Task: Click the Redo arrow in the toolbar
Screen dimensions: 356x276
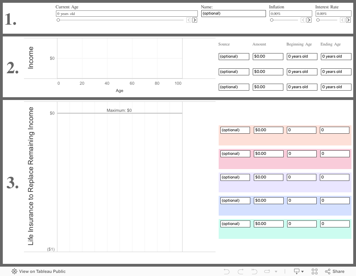Action: coord(240,271)
